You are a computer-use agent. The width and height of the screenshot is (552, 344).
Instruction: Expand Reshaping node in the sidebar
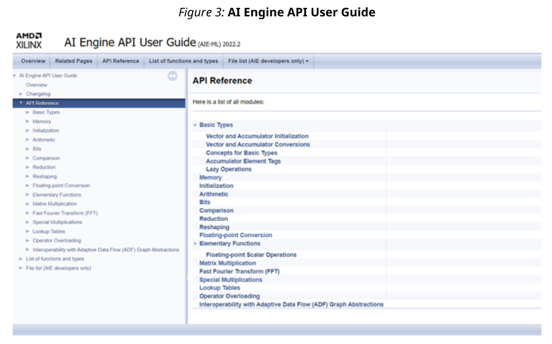28,176
